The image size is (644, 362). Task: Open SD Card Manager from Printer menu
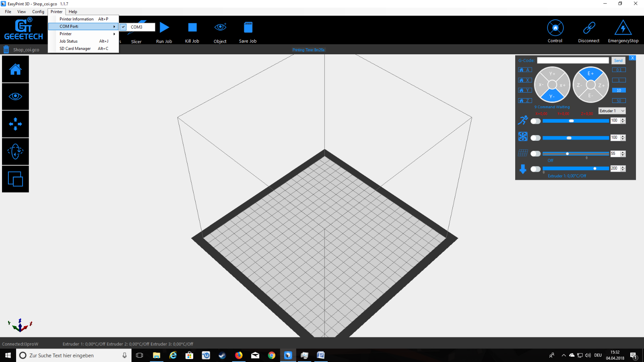(x=75, y=49)
